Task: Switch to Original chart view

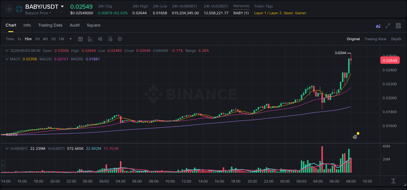Action: click(x=353, y=39)
